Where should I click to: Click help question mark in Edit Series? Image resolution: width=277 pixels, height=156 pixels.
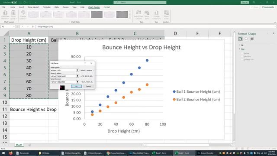click(x=85, y=63)
